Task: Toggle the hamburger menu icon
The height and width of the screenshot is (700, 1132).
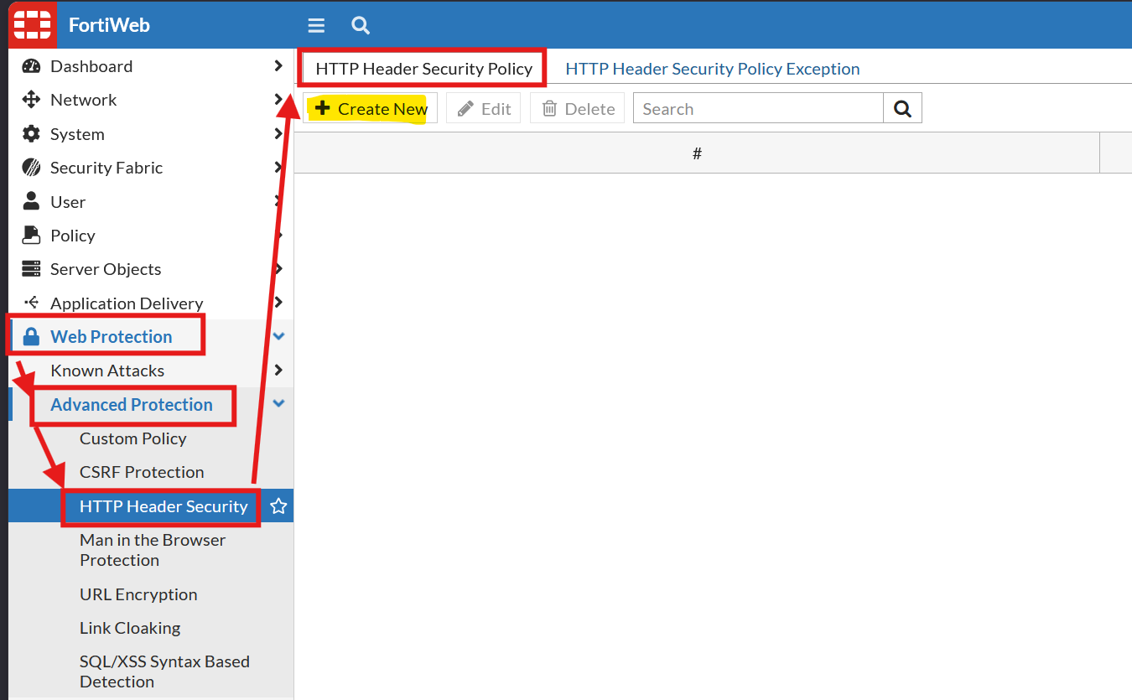Action: pos(316,25)
